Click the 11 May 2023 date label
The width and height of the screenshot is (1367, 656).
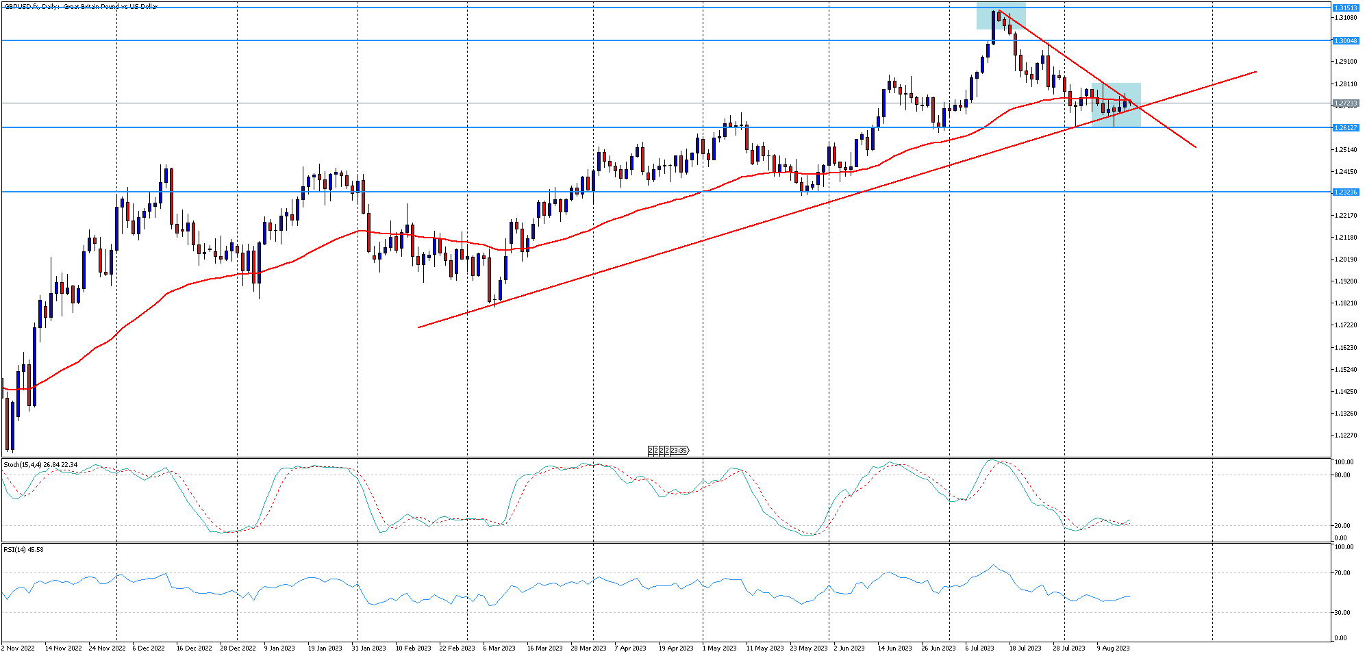tap(765, 648)
